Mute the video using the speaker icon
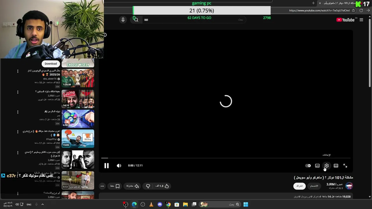The width and height of the screenshot is (372, 209). click(x=119, y=166)
